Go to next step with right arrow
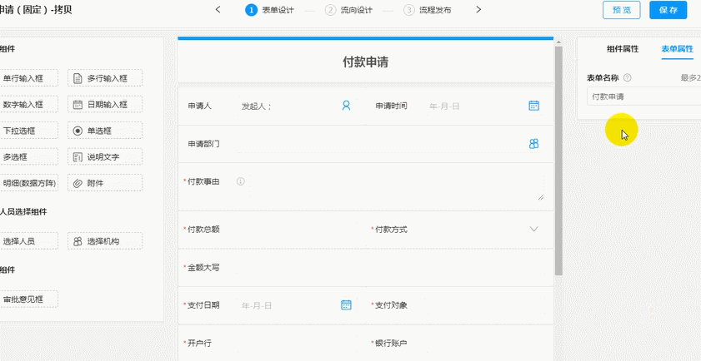The width and height of the screenshot is (701, 361). 478,9
